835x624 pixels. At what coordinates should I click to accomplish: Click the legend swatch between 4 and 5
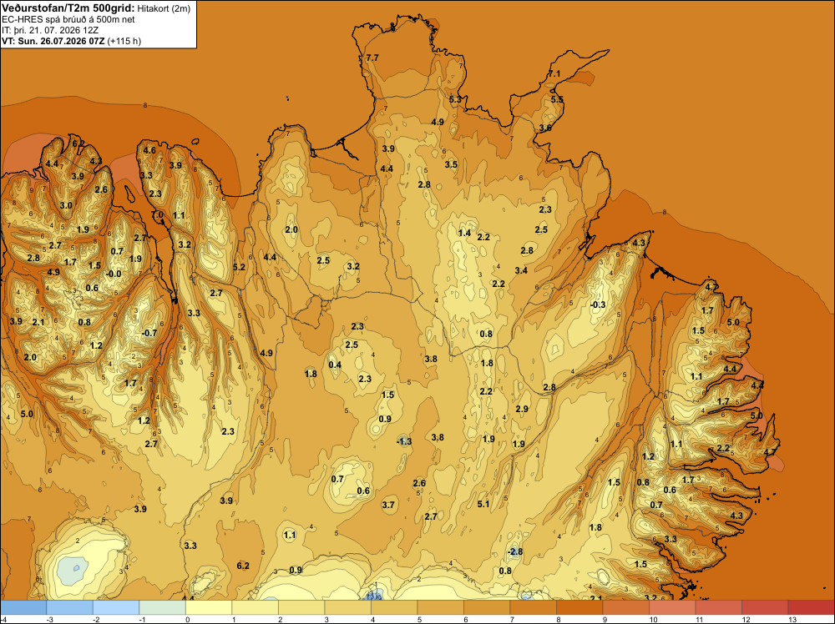pyautogui.click(x=394, y=607)
